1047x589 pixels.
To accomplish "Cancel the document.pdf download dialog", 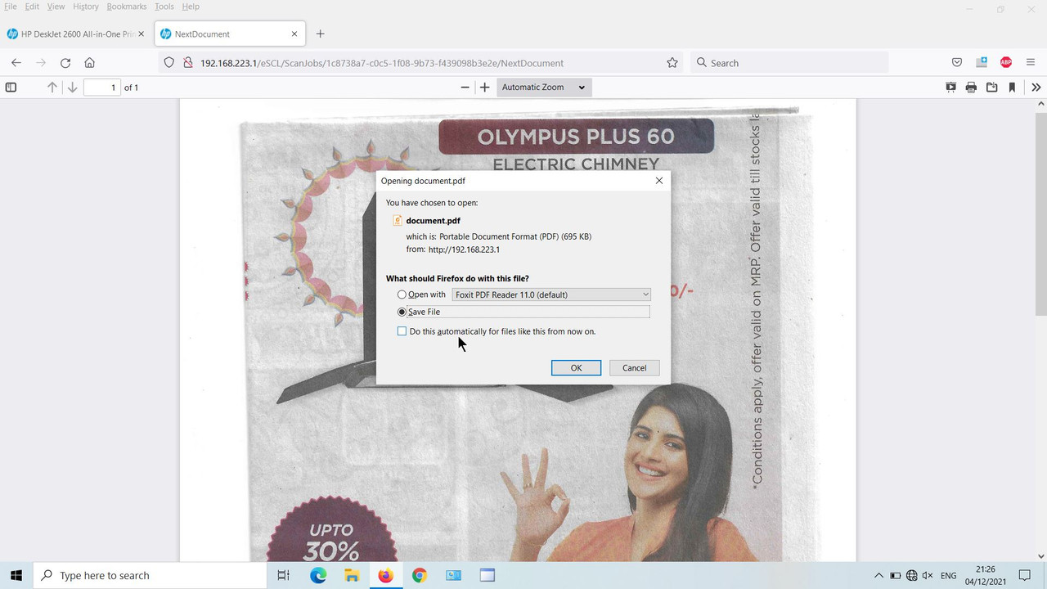I will tap(635, 368).
